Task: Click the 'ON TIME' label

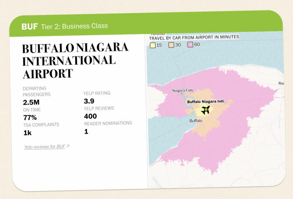Action: pos(32,110)
